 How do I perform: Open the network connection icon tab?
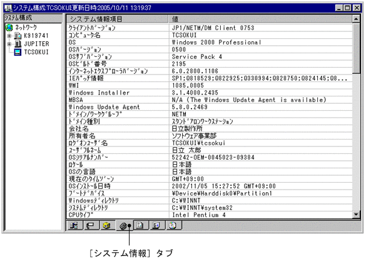click(74, 225)
